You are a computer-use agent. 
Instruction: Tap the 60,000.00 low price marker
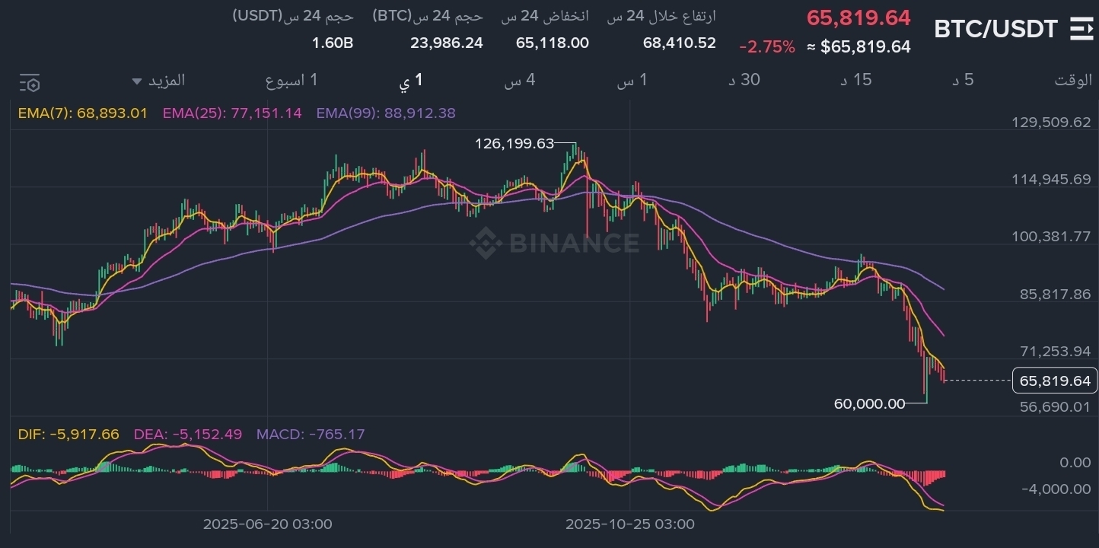pyautogui.click(x=869, y=403)
